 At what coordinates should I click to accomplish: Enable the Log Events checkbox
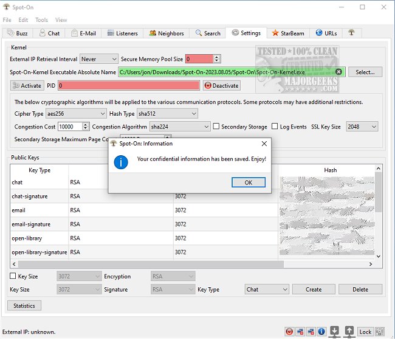[x=275, y=126]
